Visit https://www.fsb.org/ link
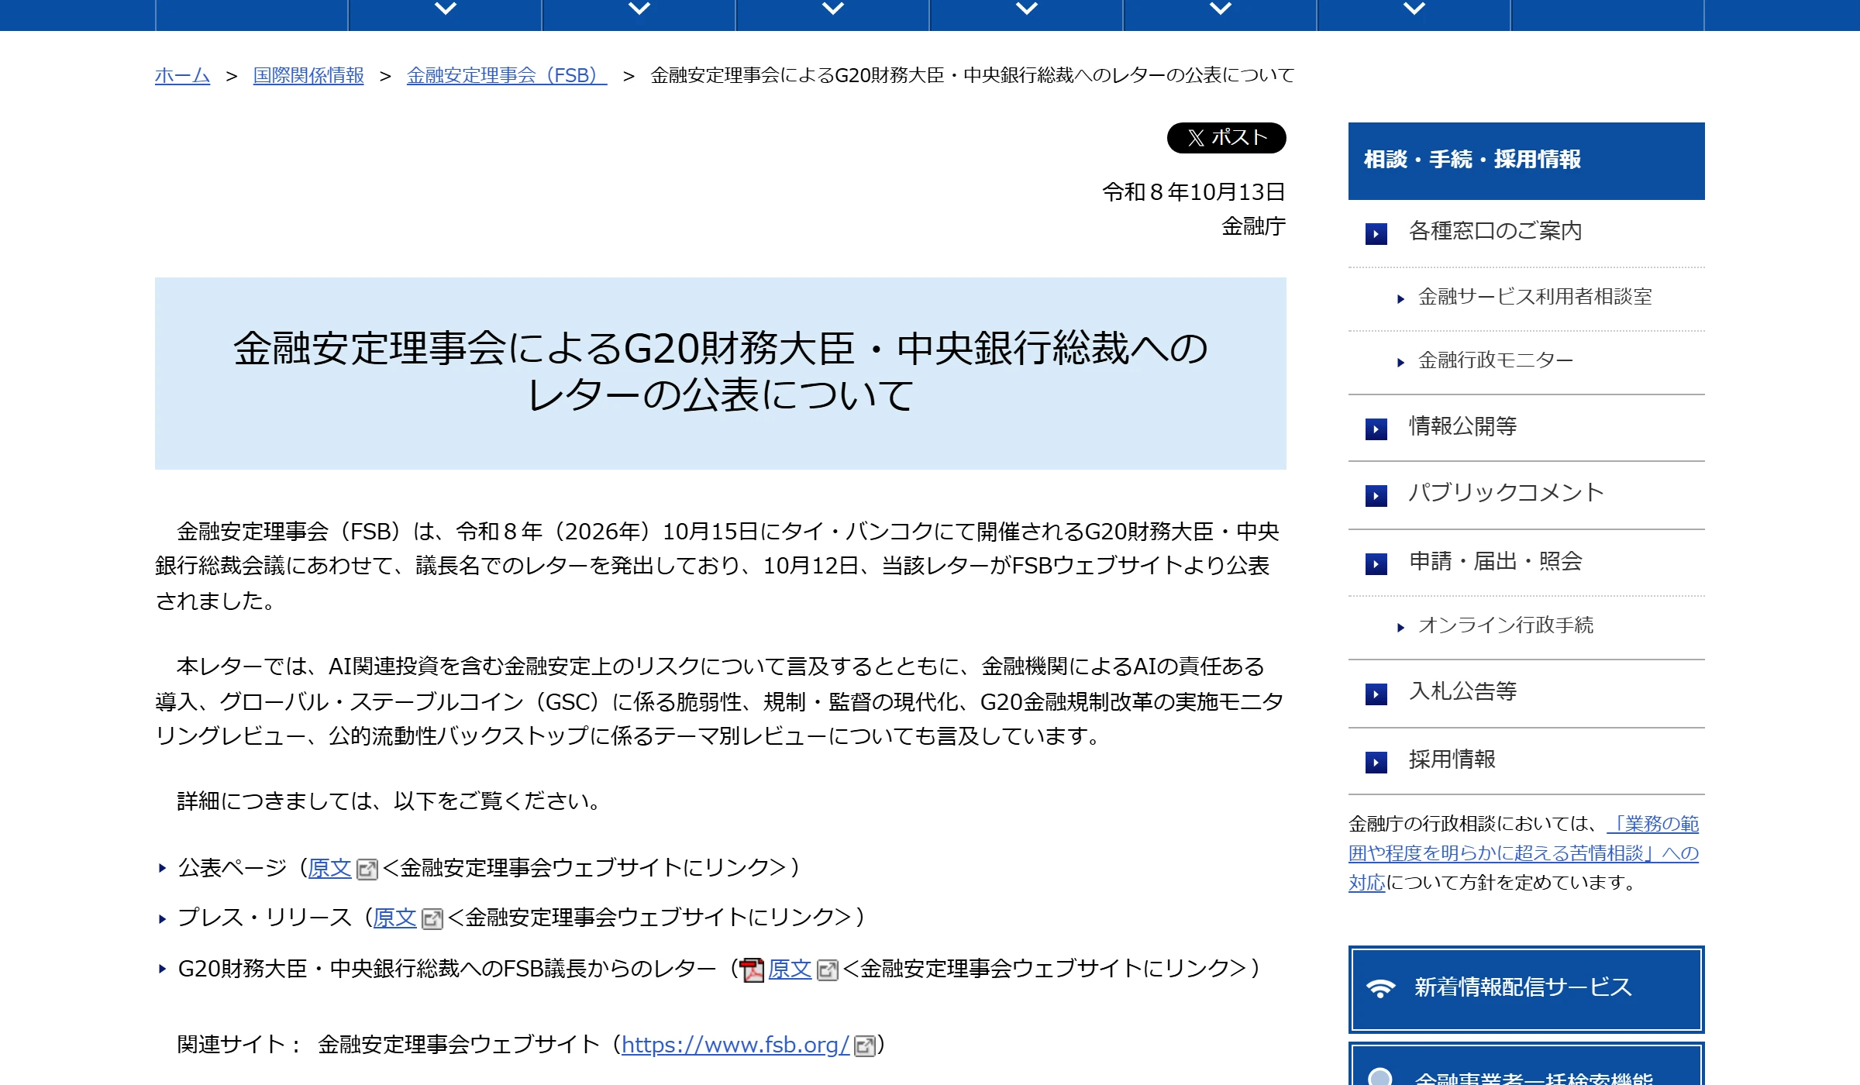The image size is (1860, 1085). (735, 1045)
